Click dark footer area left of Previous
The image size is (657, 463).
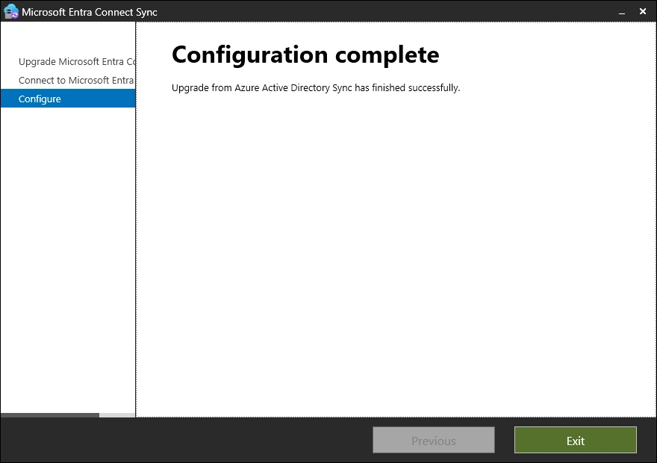point(187,441)
